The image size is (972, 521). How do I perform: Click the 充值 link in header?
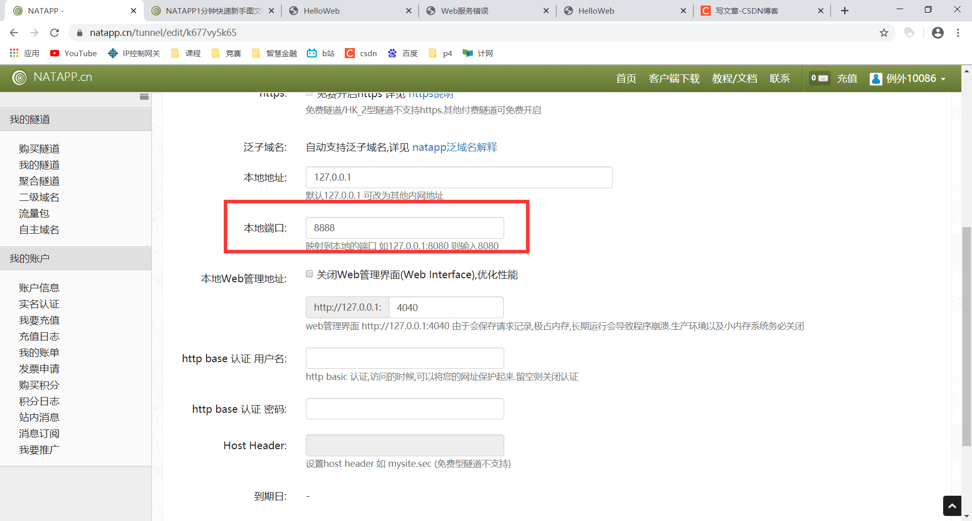point(847,78)
